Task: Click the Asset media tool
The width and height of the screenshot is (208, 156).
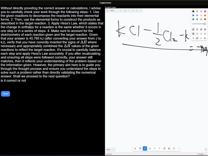Action: (169, 148)
